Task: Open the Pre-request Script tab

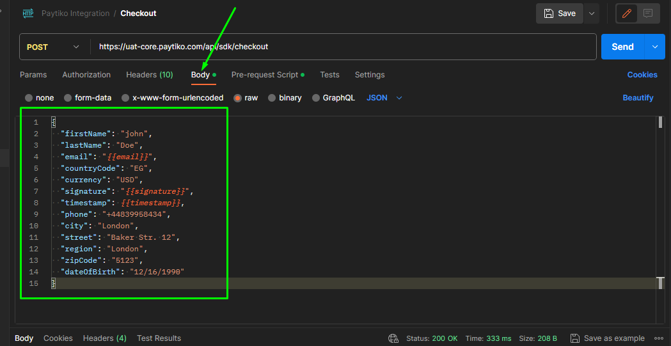Action: click(x=265, y=75)
